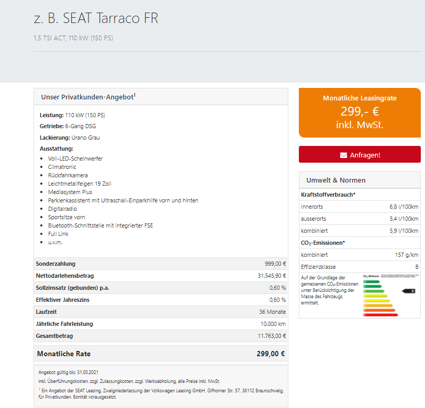The width and height of the screenshot is (425, 408).
Task: Select 'Bluetooth-Schnittstelle mit integrierter FSE' item
Action: coord(100,225)
